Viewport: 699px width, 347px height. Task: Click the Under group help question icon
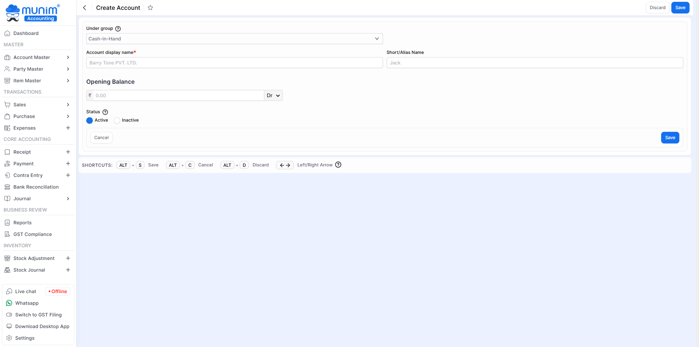[x=118, y=29]
